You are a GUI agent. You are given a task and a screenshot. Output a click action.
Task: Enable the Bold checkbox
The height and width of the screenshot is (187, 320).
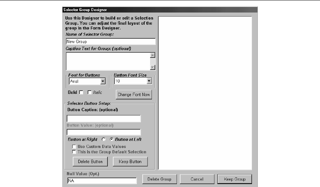pyautogui.click(x=81, y=92)
